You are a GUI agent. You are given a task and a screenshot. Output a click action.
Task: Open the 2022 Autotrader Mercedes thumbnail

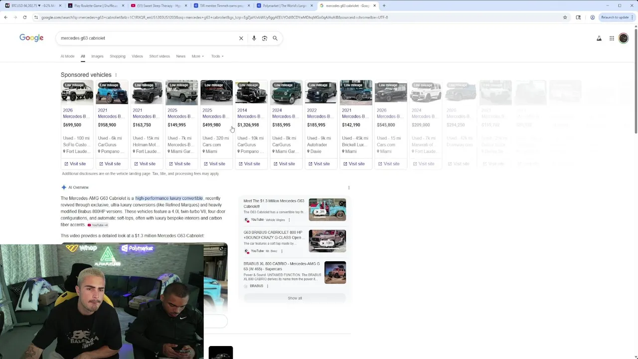[x=321, y=92]
